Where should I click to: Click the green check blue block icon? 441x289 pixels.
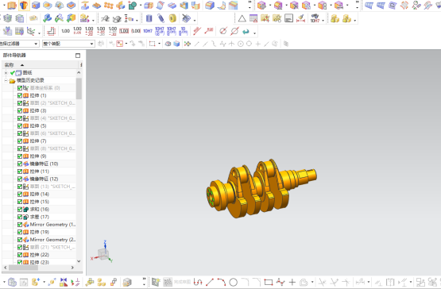pyautogui.click(x=47, y=18)
